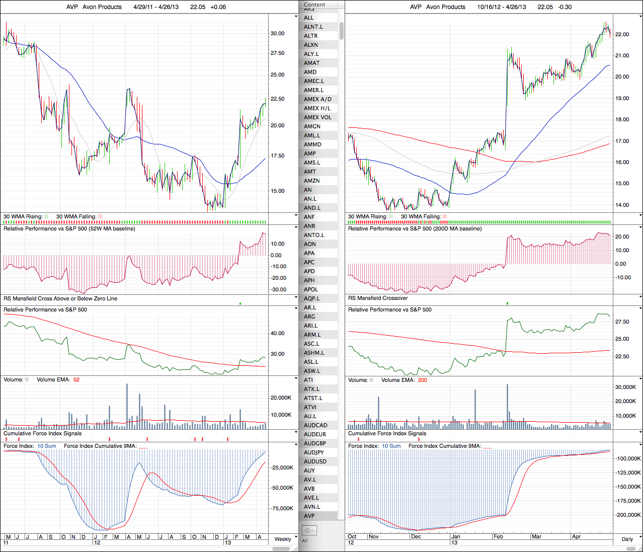643x552 pixels.
Task: Open the weekly price panel dropdown arrow
Action: [x=296, y=18]
